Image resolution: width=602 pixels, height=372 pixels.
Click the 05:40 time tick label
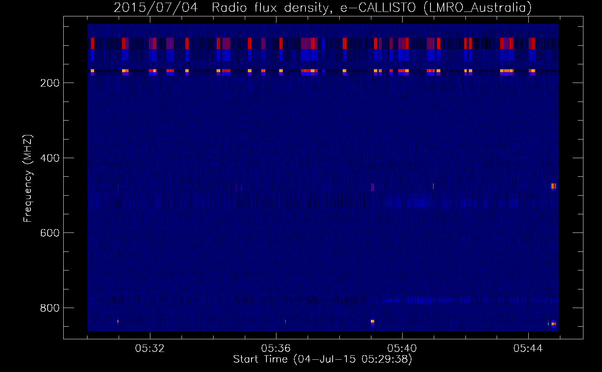(x=402, y=349)
